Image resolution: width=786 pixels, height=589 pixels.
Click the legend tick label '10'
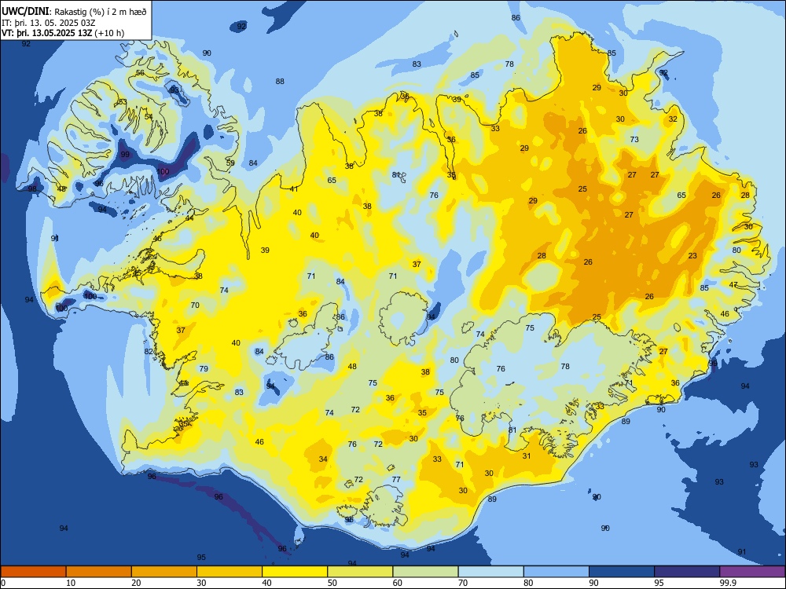pyautogui.click(x=71, y=583)
